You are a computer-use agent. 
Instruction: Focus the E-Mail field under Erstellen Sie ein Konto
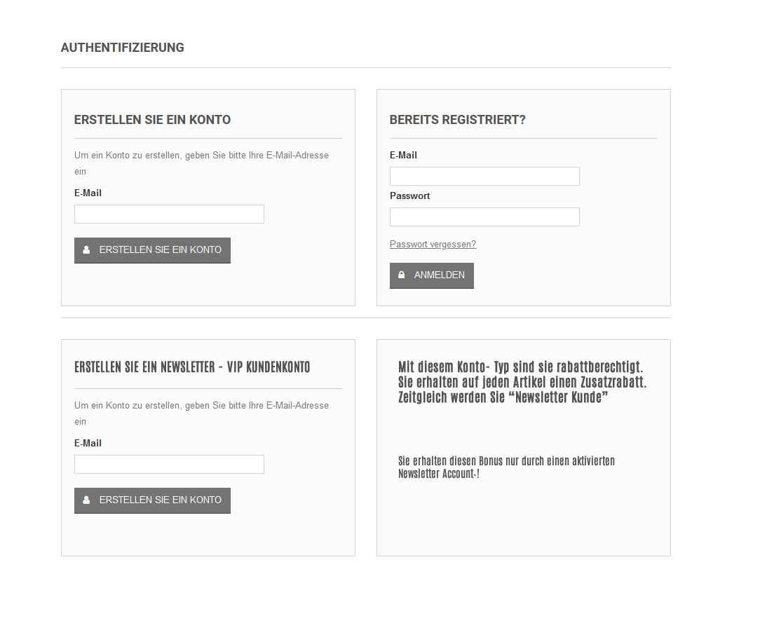point(169,214)
